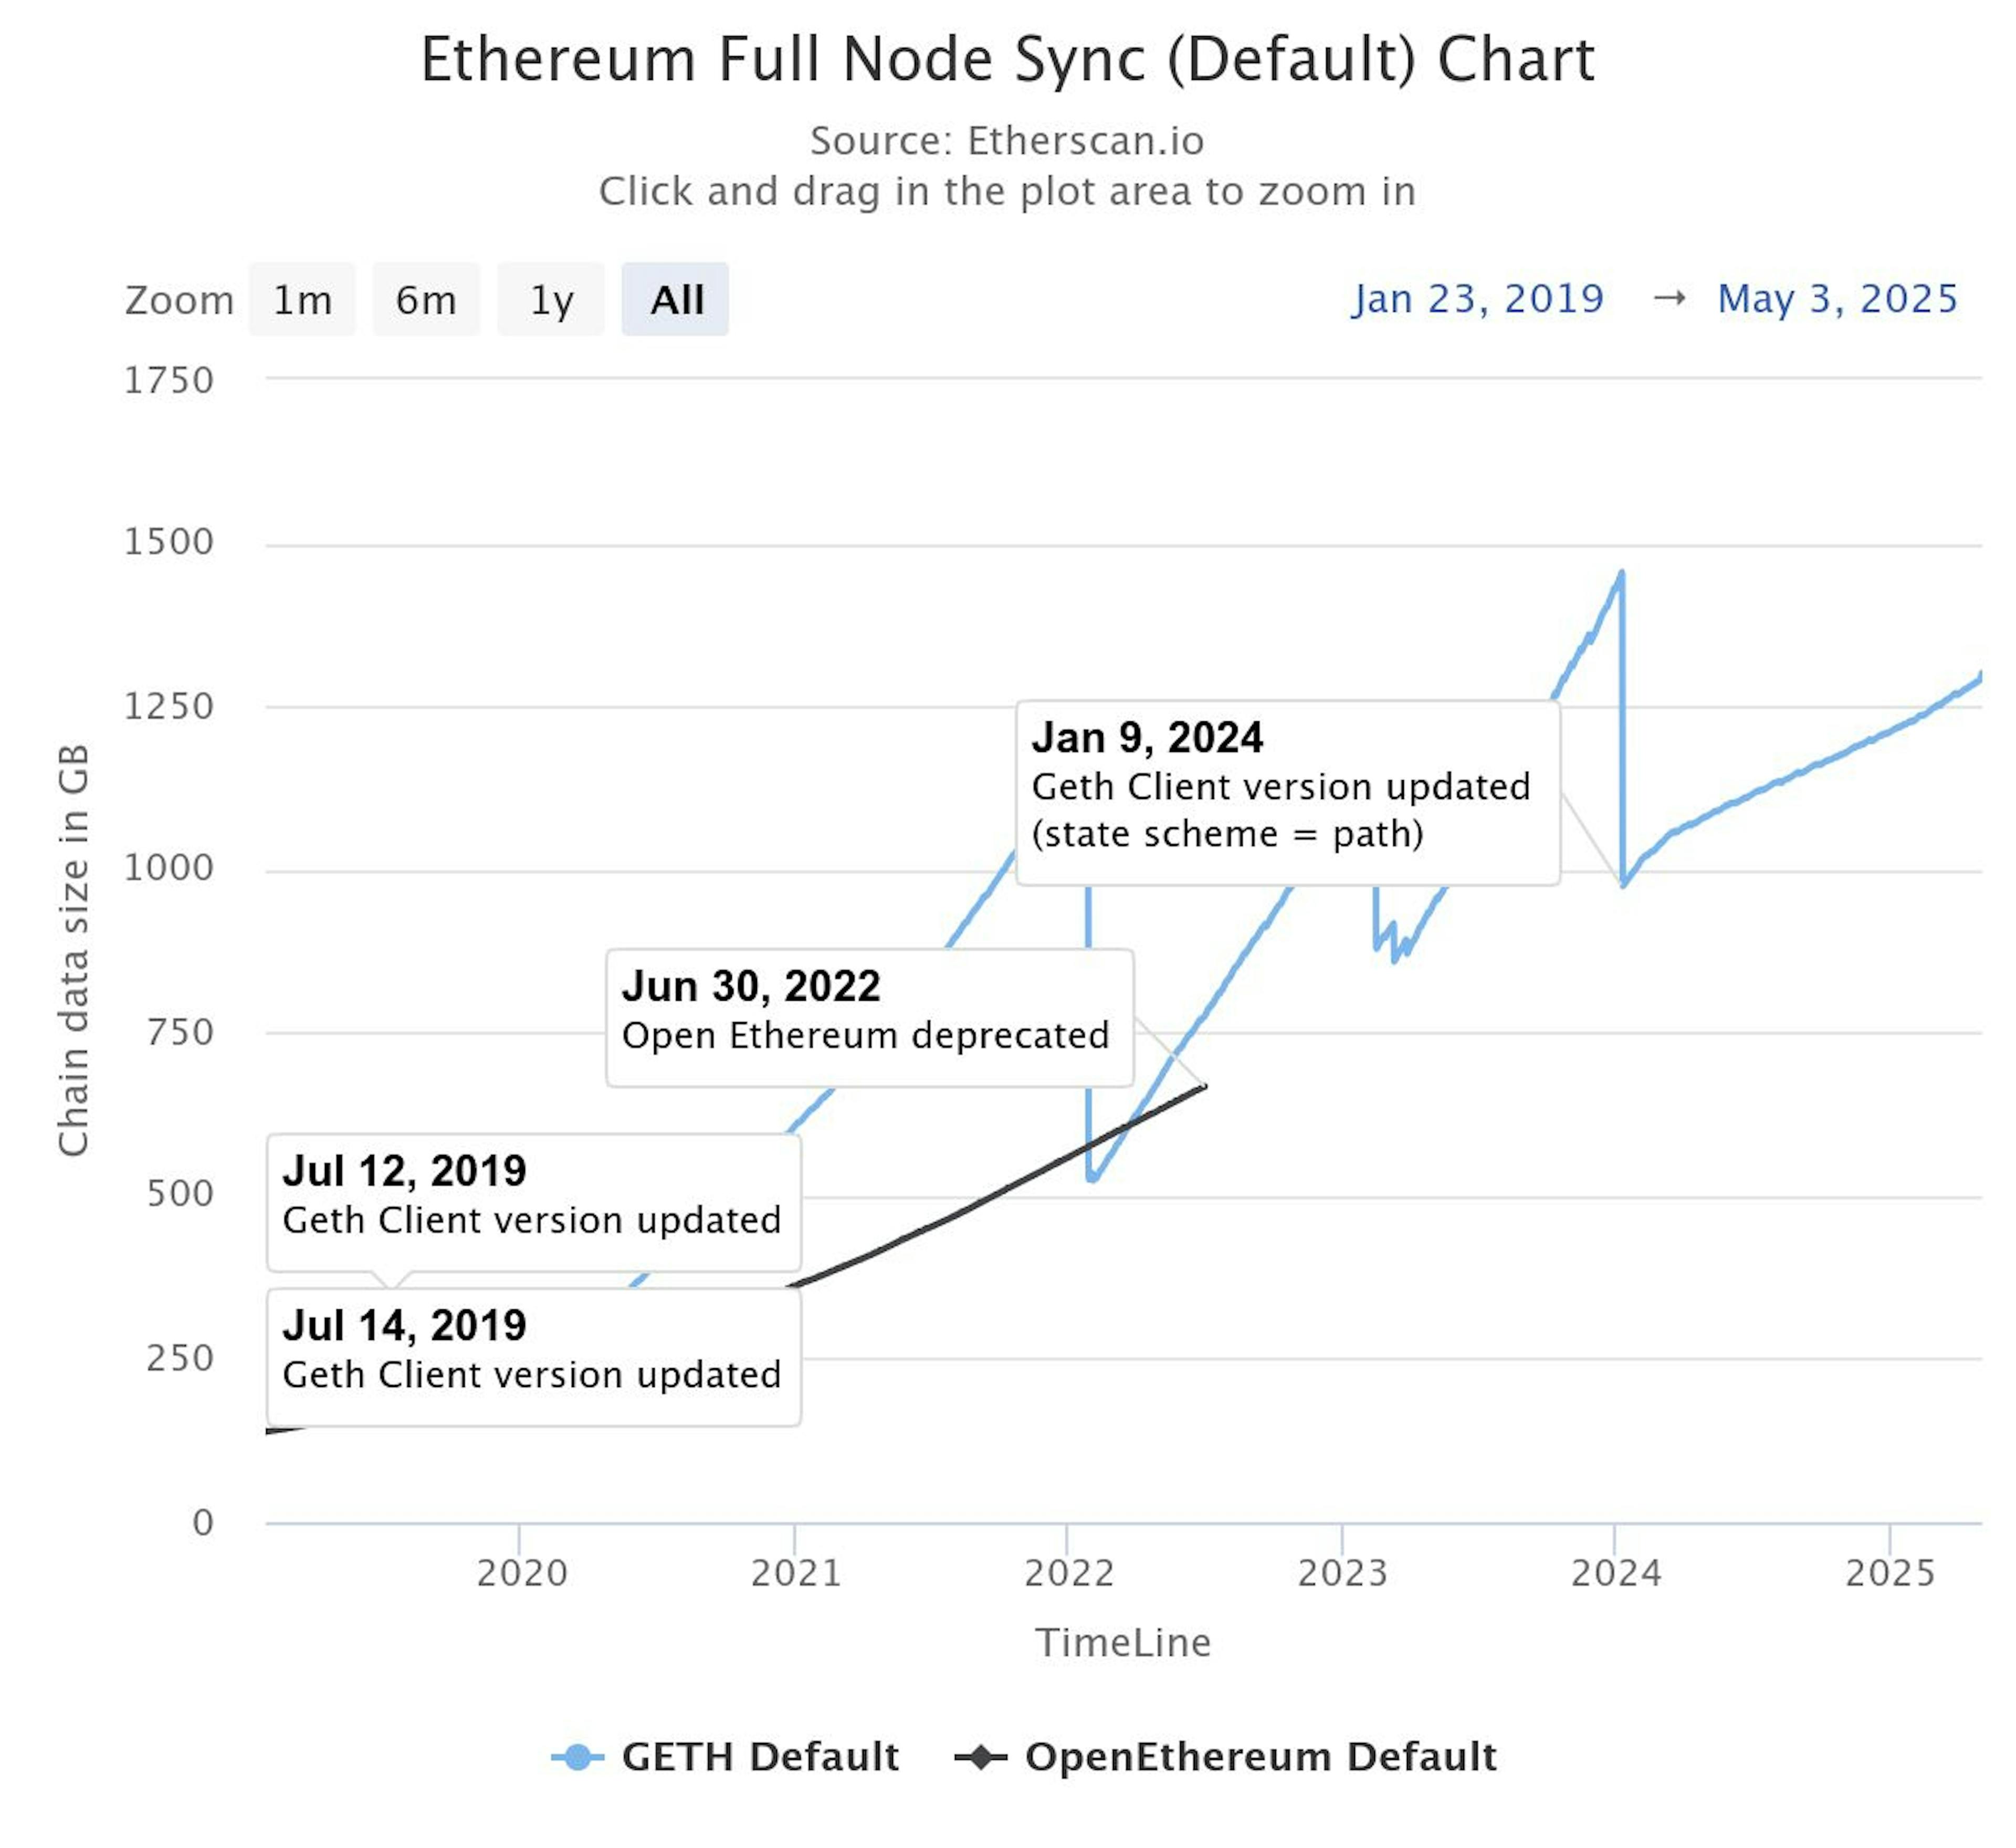Click the Jul 12, 2019 annotation box
The width and height of the screenshot is (2016, 1848).
pyautogui.click(x=533, y=1201)
